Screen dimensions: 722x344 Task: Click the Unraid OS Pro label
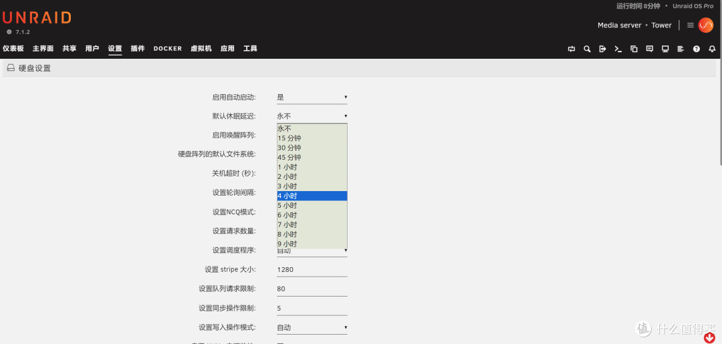coord(693,6)
